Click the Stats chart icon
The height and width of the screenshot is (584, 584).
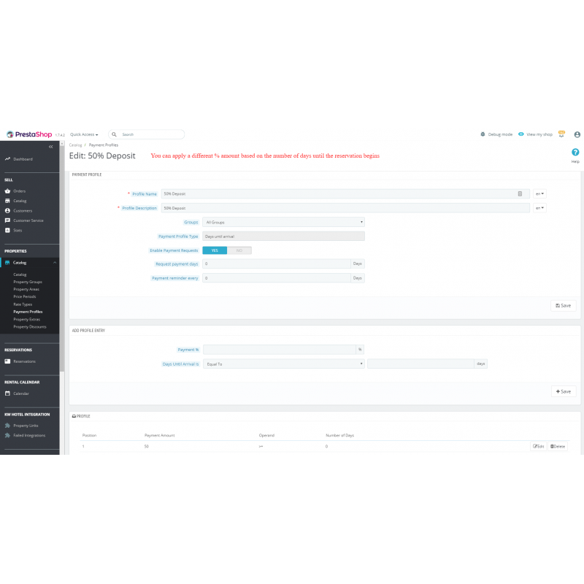[x=7, y=230]
